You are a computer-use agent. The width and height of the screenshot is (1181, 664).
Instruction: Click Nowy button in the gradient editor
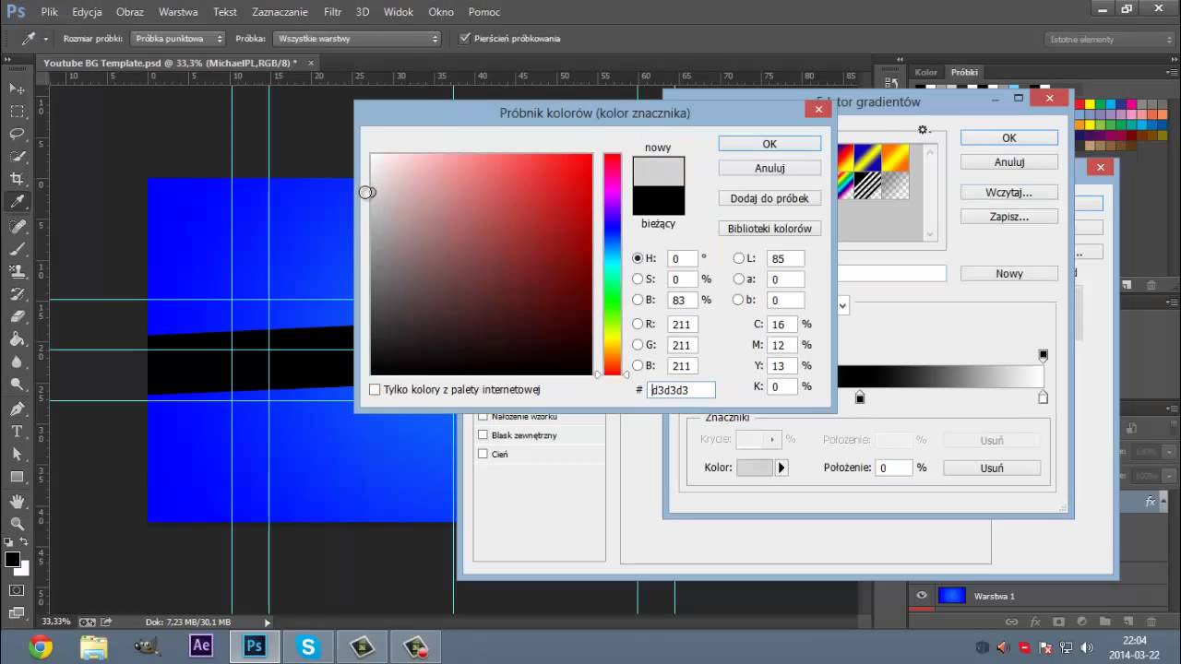click(1008, 274)
